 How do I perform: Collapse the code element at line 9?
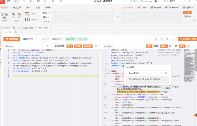[x=109, y=71]
